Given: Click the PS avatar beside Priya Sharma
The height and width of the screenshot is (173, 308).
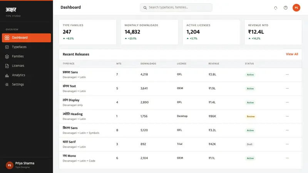Looking at the screenshot, I should [9, 165].
